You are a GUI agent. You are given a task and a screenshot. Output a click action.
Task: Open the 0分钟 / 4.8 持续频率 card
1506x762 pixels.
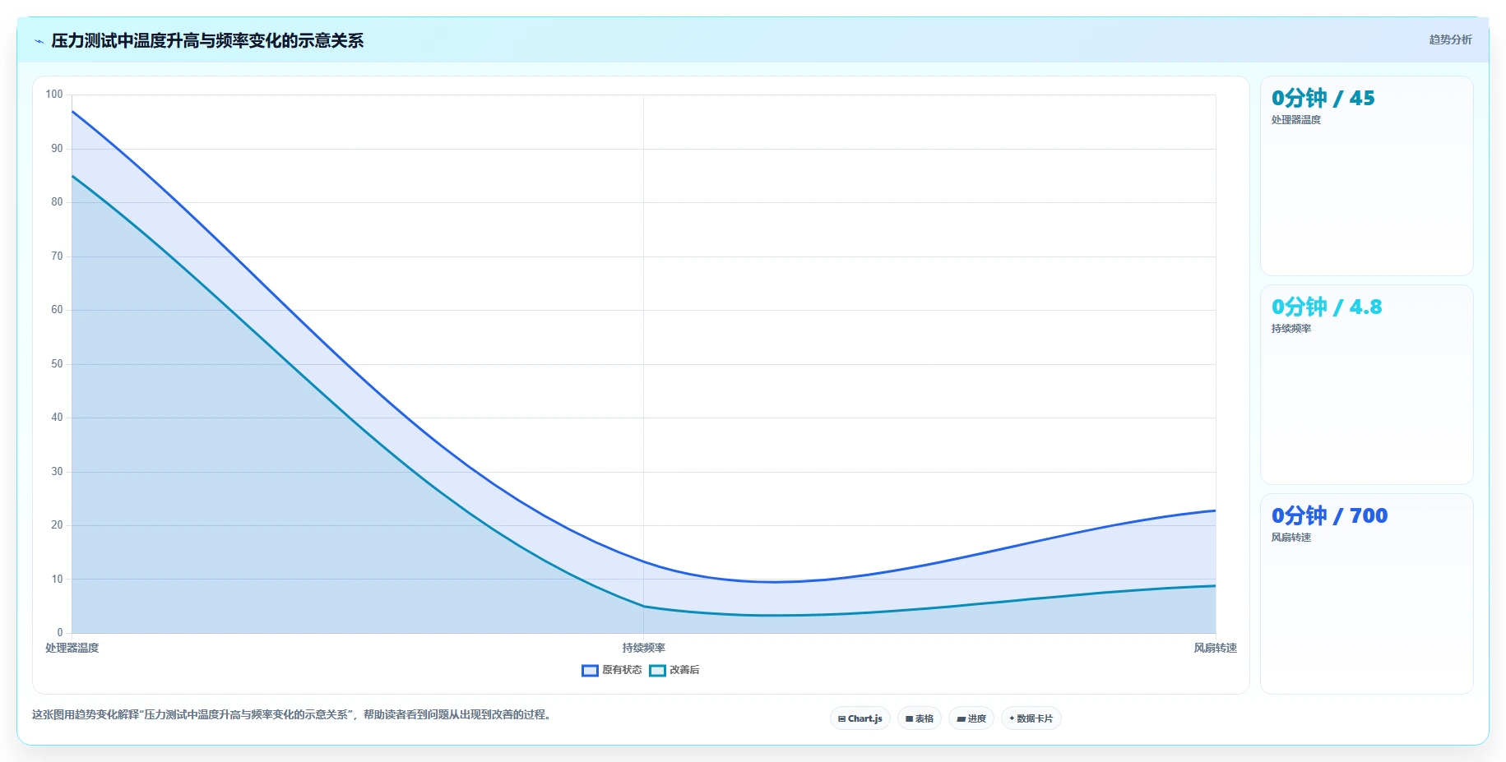tap(1366, 385)
